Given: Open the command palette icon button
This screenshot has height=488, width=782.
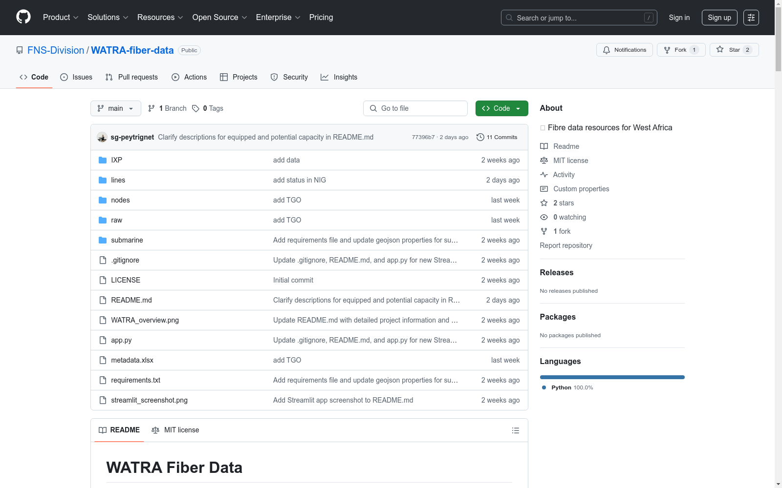Looking at the screenshot, I should pos(751,18).
